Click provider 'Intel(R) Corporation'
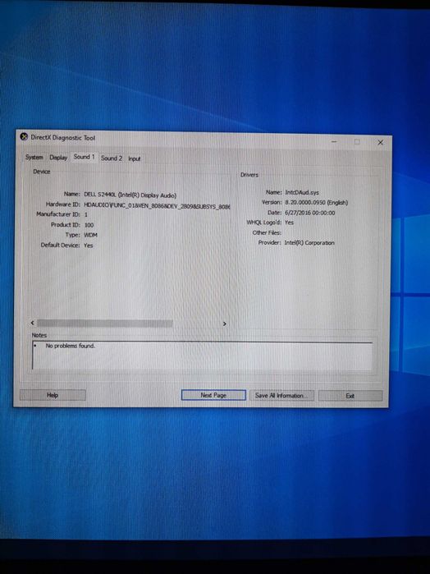This screenshot has width=430, height=574. point(309,243)
